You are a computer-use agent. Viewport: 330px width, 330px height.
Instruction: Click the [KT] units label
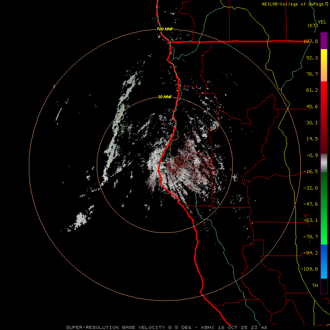(x=313, y=25)
